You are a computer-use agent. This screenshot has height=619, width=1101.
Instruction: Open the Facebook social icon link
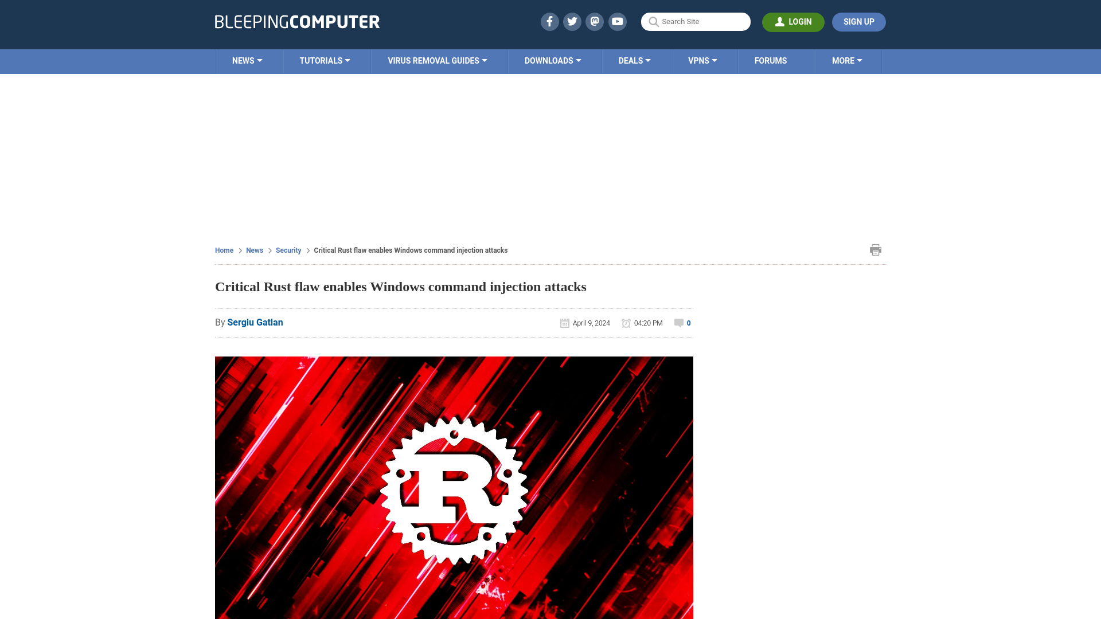point(550,22)
